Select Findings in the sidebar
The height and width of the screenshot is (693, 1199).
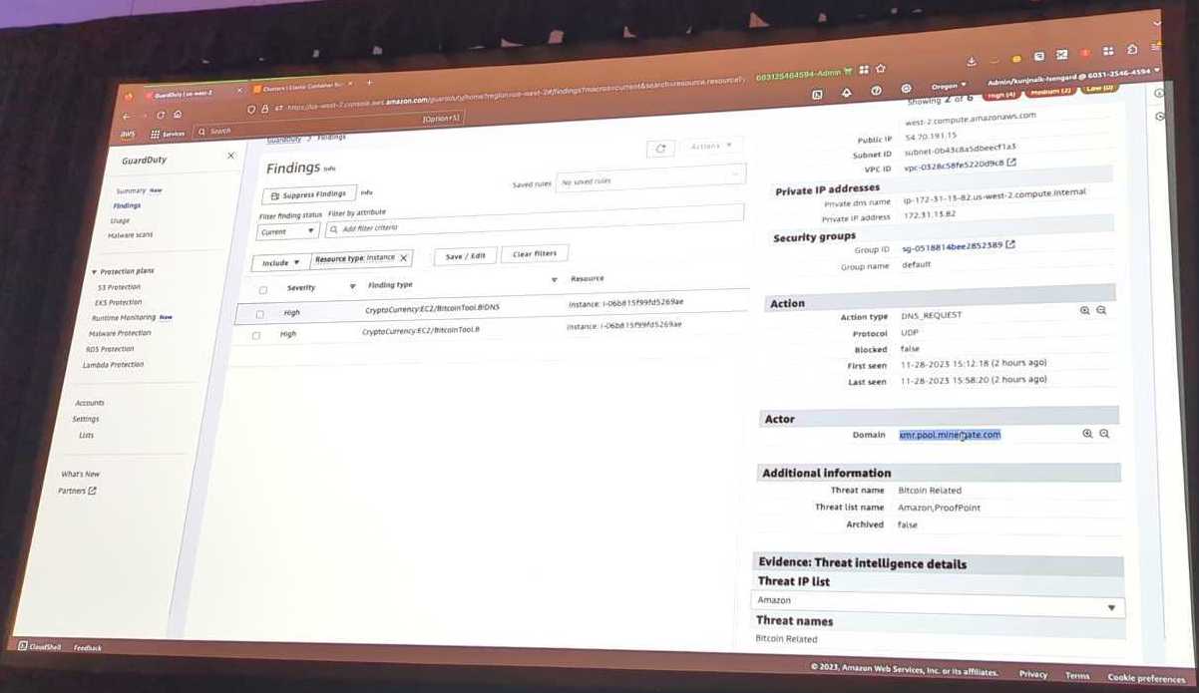pos(127,205)
